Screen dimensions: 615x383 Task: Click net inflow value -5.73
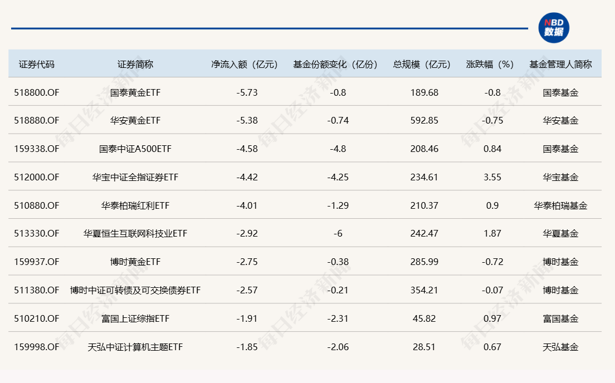pyautogui.click(x=247, y=92)
